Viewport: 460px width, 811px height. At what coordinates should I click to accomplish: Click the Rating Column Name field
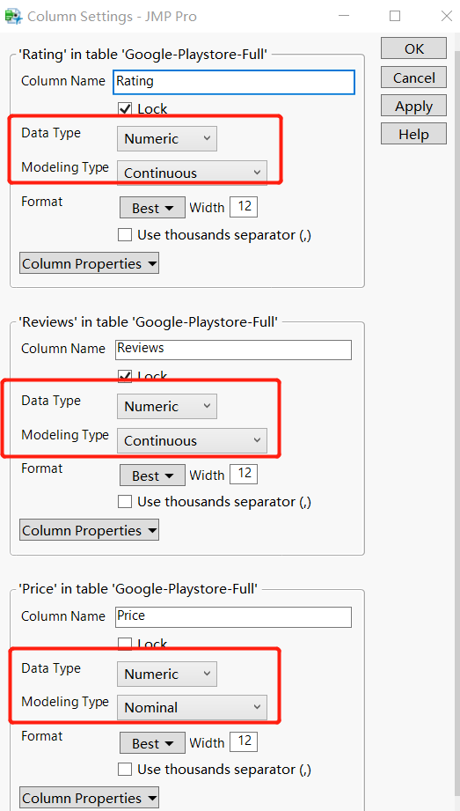234,82
